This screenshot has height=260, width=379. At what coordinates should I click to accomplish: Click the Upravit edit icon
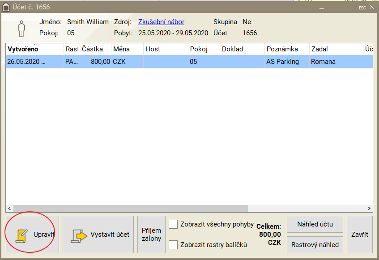21,235
